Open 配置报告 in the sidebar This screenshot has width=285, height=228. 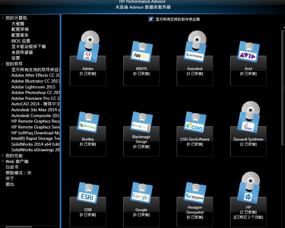pyautogui.click(x=20, y=35)
